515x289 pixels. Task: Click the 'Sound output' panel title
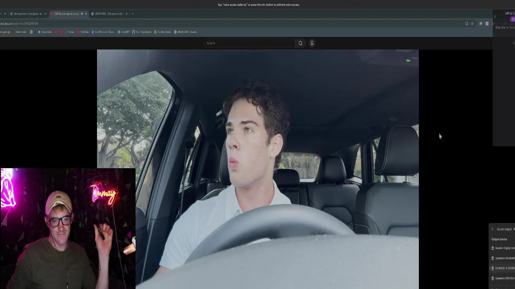pyautogui.click(x=504, y=229)
